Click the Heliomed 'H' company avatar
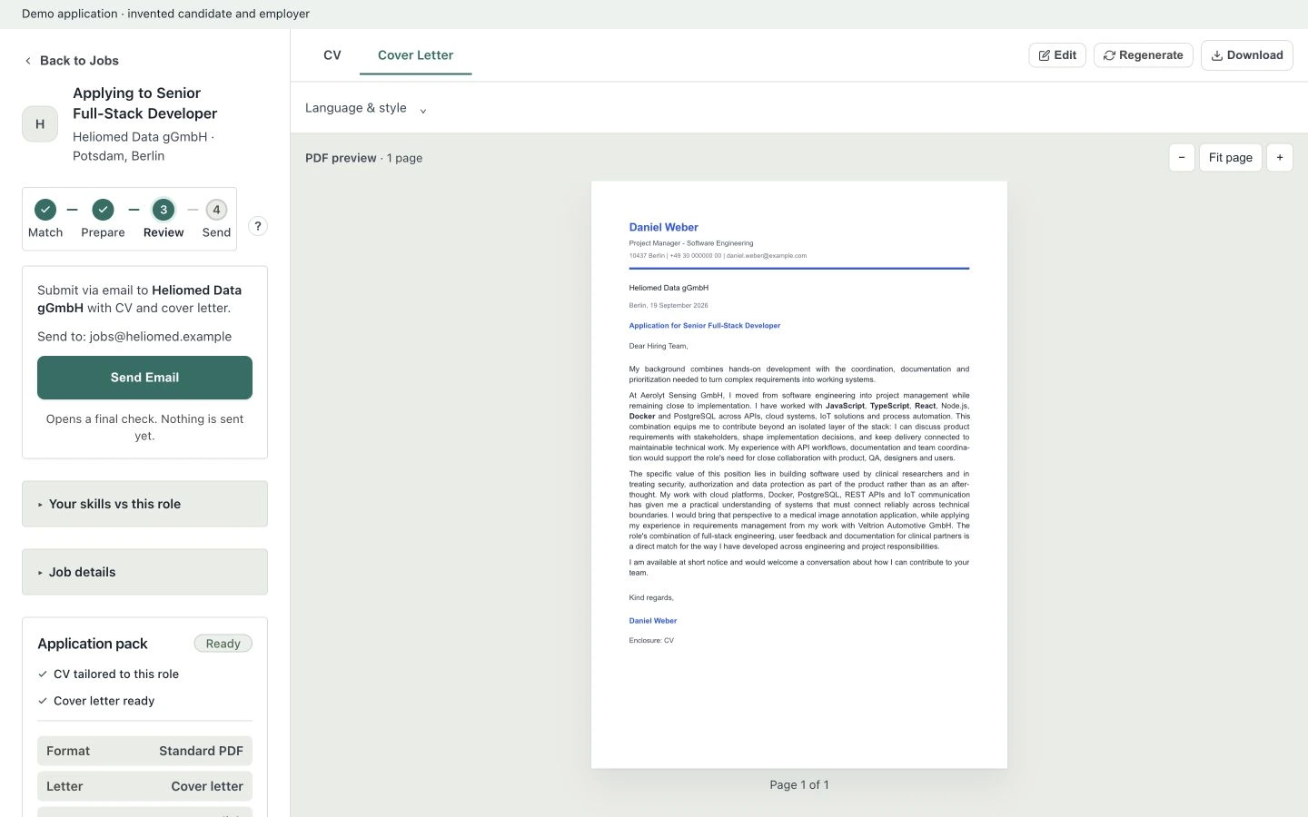Viewport: 1308px width, 817px height. click(40, 124)
